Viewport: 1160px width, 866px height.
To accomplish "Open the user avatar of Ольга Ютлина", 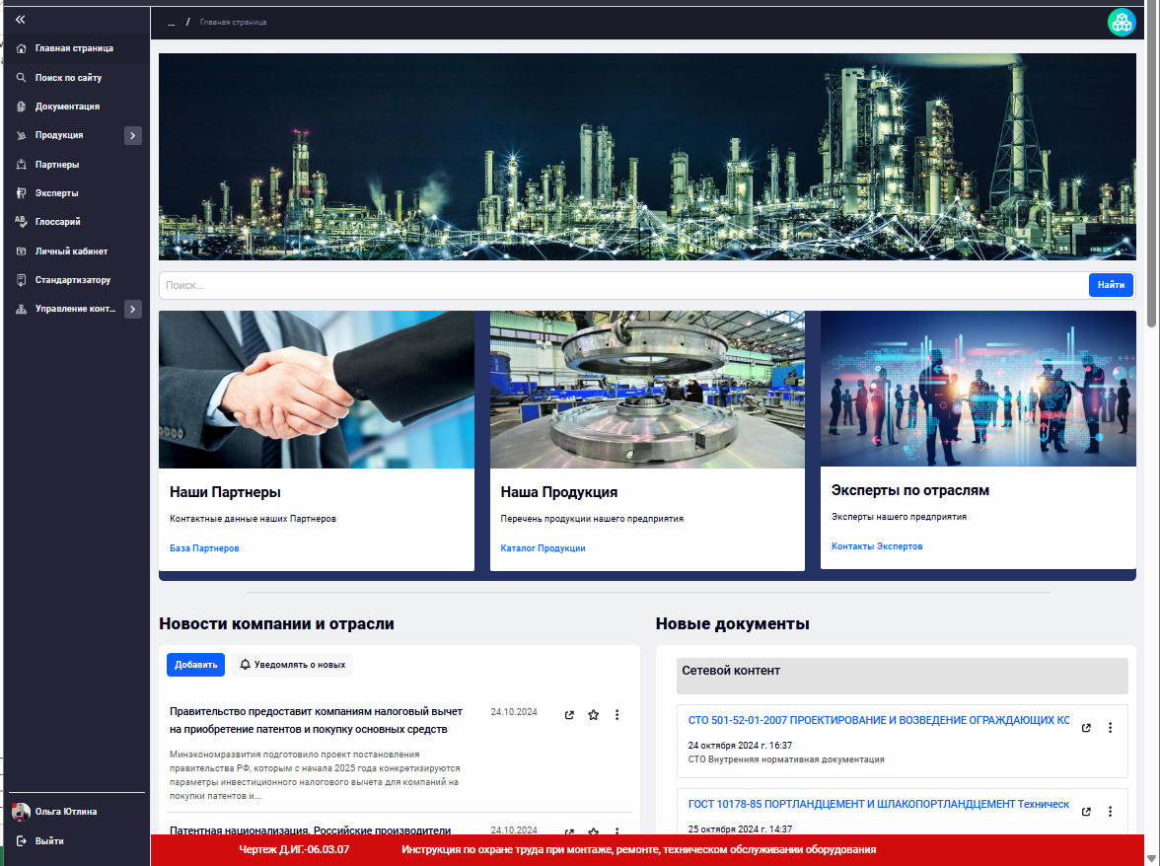I will coord(21,812).
